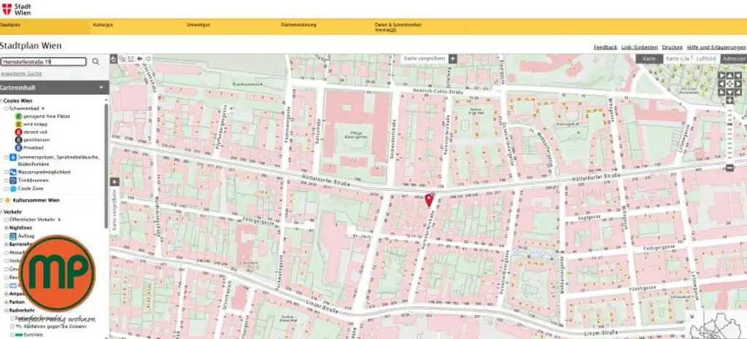
Task: Open the Kulturgut tab
Action: coord(103,25)
